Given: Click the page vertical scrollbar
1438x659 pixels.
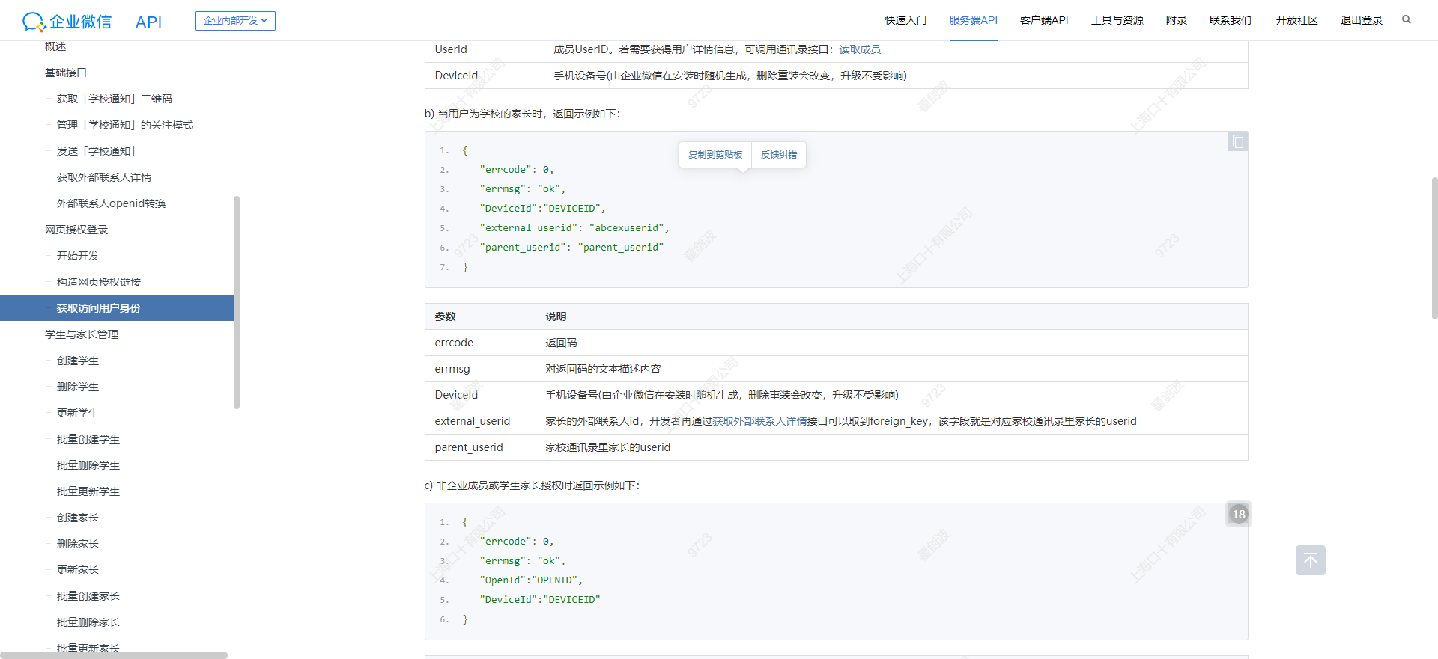Looking at the screenshot, I should coord(1434,248).
